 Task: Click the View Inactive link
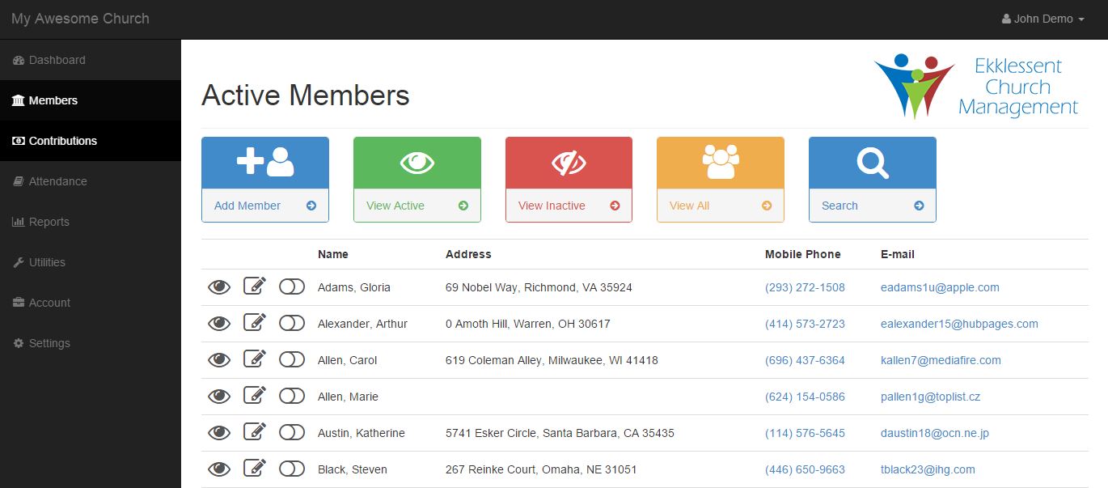552,206
